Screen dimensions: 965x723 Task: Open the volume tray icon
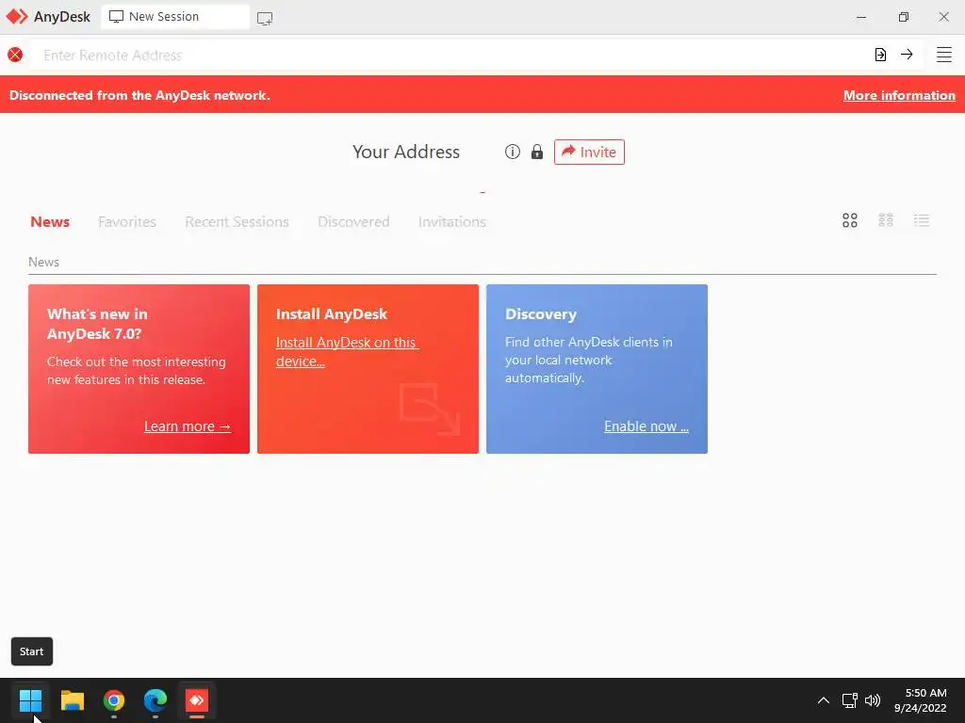(873, 700)
